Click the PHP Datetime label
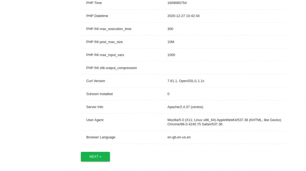Viewport: 306px width, 171px height. pos(97,16)
